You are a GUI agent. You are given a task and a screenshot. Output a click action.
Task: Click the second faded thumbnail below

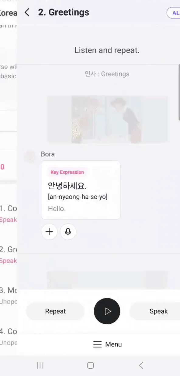click(107, 280)
